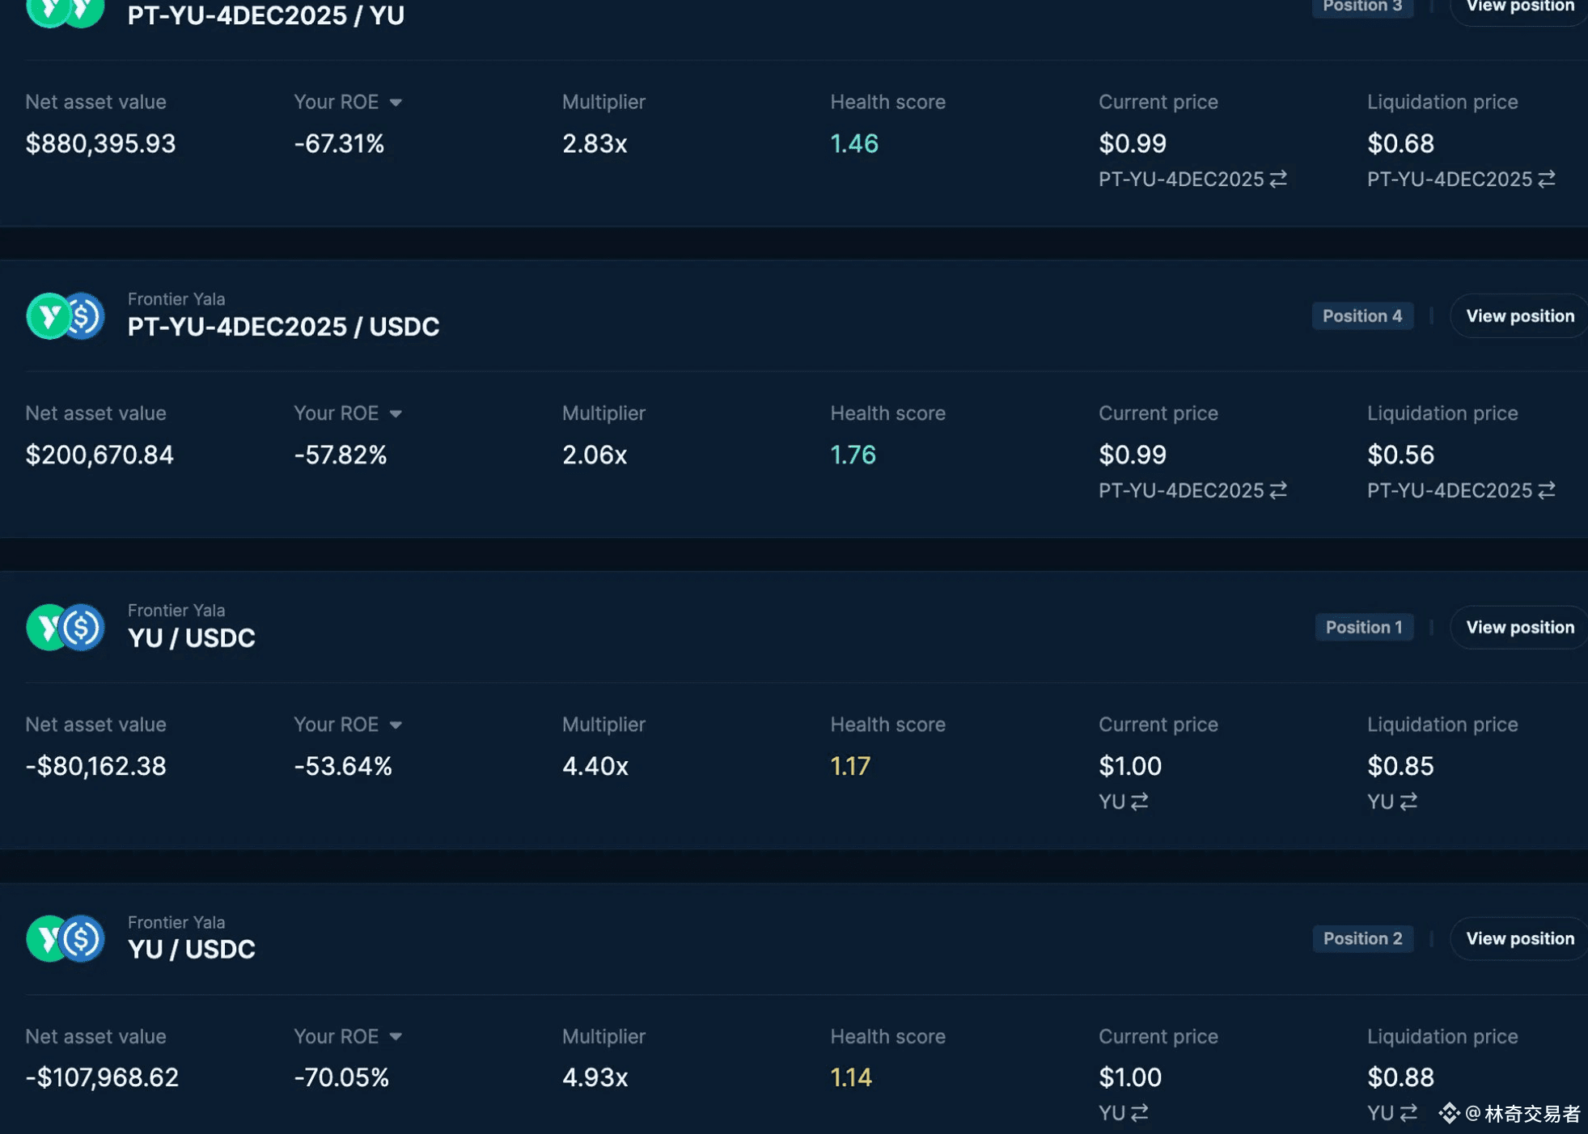The width and height of the screenshot is (1588, 1134).
Task: Select the Position 1 tag
Action: point(1364,628)
